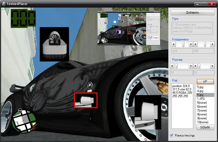Click the hovercraft texture image in viewport
Image resolution: width=218 pixels, height=142 pixels.
54,44
